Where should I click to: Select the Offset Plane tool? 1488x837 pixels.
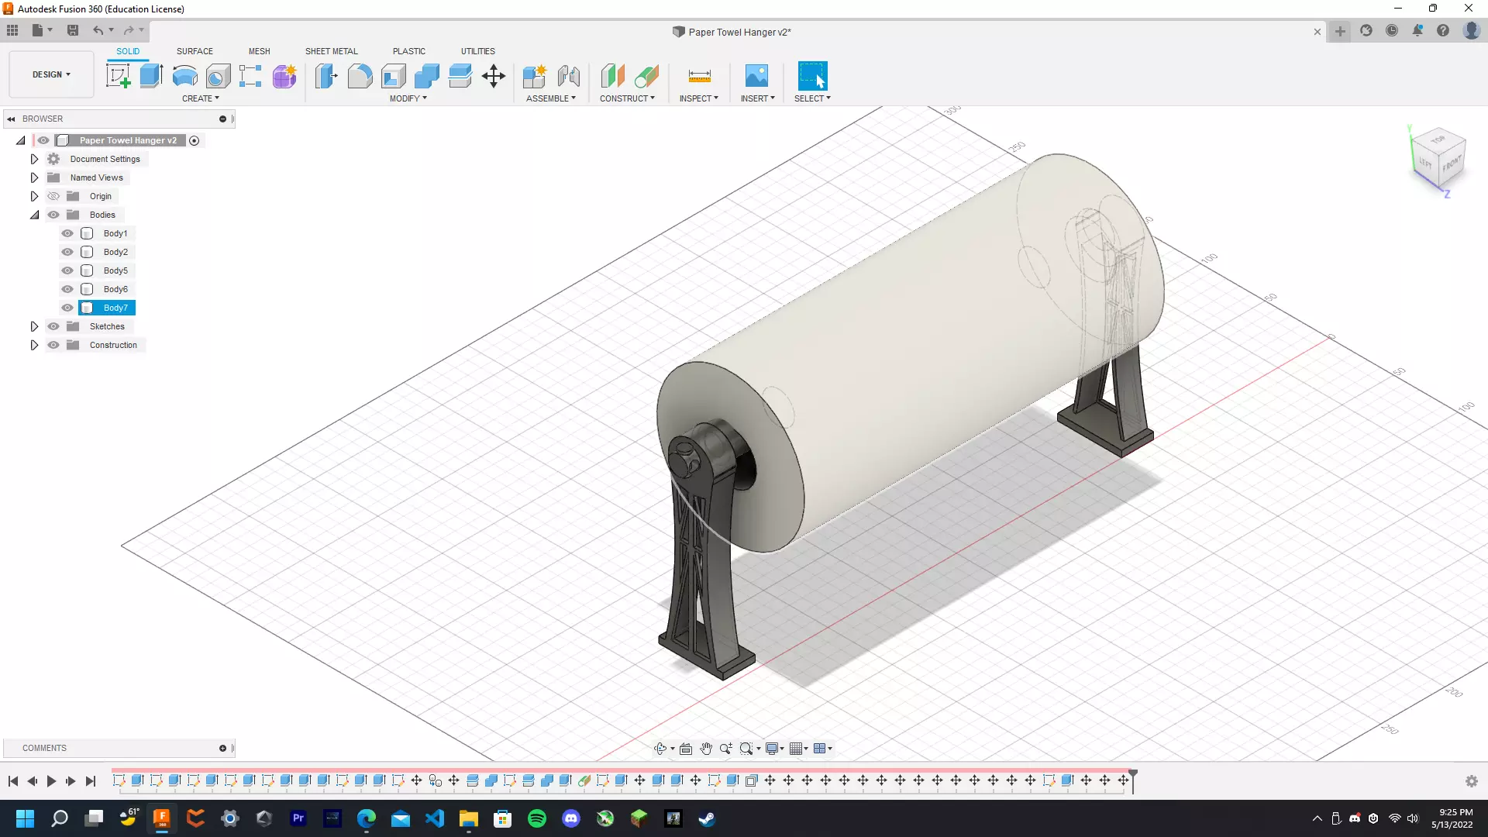click(612, 76)
